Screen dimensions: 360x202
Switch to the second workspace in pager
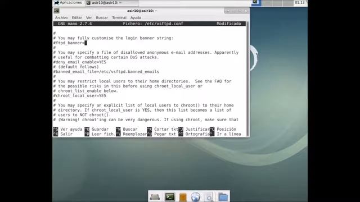(x=267, y=3)
